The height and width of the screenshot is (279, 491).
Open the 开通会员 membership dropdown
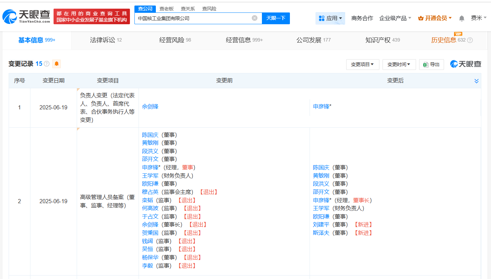click(435, 18)
